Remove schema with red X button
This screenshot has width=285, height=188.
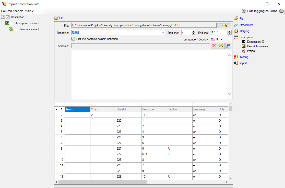(214, 46)
